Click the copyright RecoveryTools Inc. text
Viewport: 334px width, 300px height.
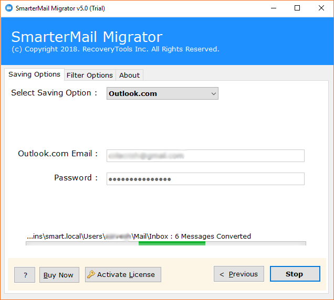tap(115, 49)
